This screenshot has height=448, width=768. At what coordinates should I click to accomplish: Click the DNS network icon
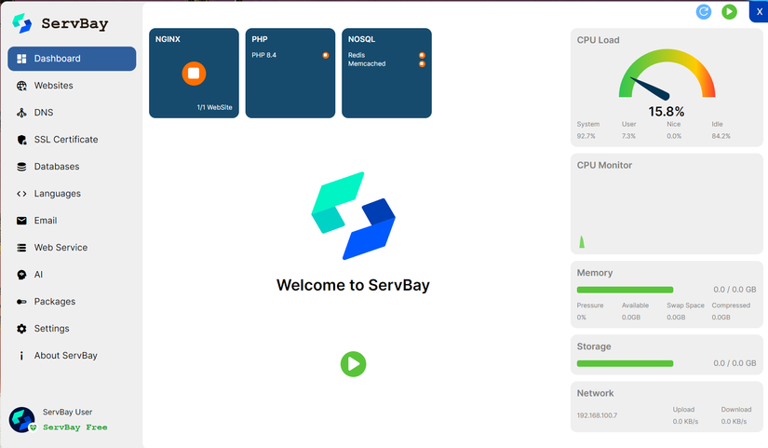[x=21, y=113]
